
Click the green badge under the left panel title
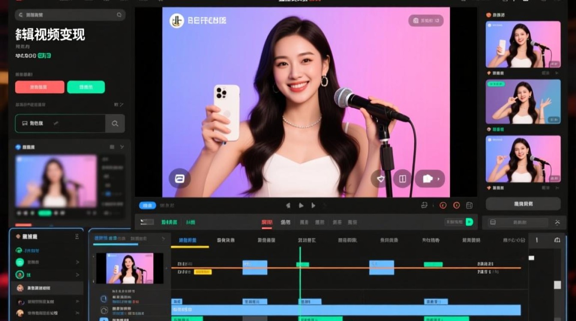pos(45,56)
